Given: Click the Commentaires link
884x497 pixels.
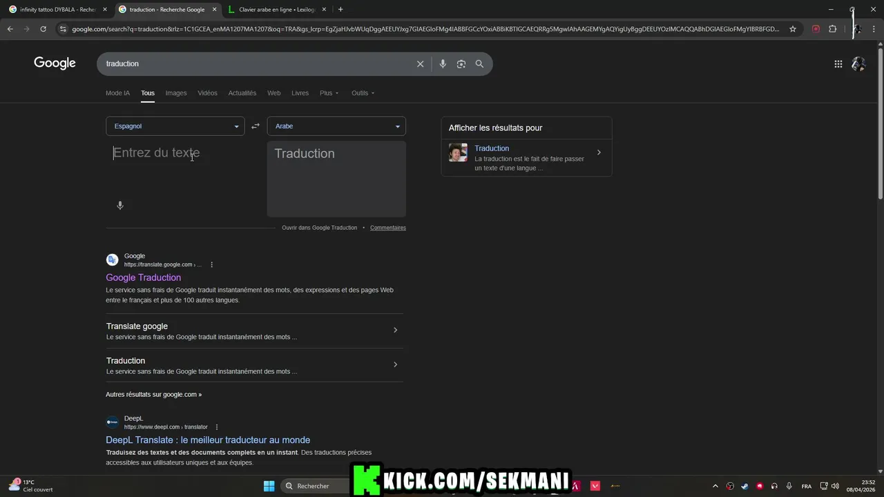Looking at the screenshot, I should click(388, 228).
